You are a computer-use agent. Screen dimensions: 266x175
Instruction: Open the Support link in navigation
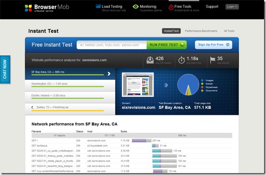click(212, 7)
